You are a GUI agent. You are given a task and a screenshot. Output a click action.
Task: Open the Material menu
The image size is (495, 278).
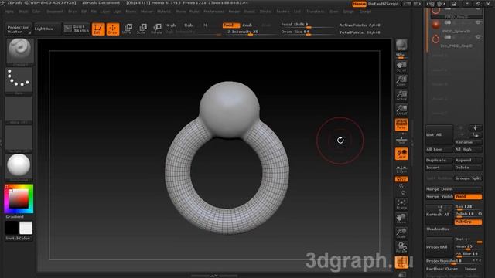[x=164, y=12]
